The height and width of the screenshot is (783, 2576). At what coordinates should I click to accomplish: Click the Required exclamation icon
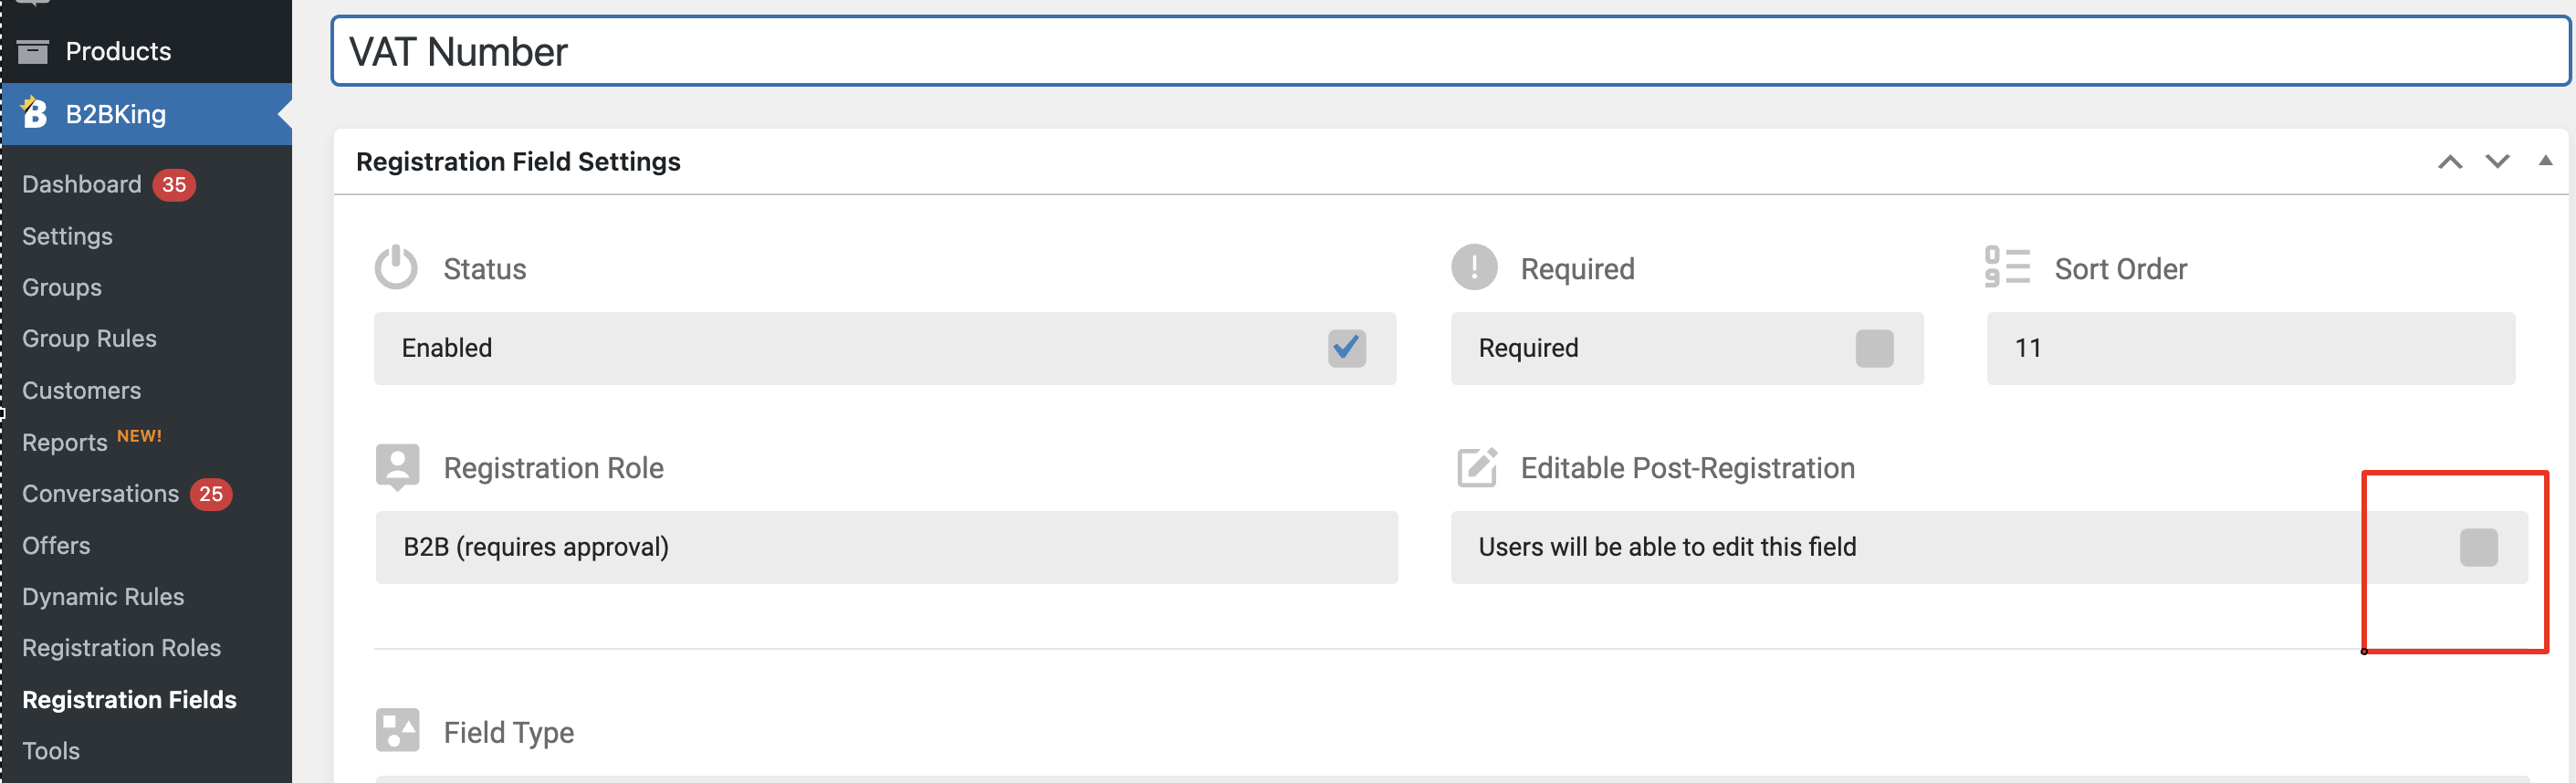(1474, 267)
